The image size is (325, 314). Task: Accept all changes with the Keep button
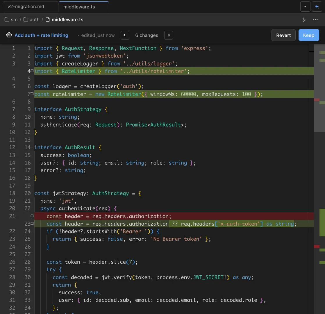click(x=308, y=35)
